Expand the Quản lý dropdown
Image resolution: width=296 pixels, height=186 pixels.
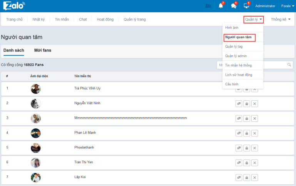[x=253, y=19]
